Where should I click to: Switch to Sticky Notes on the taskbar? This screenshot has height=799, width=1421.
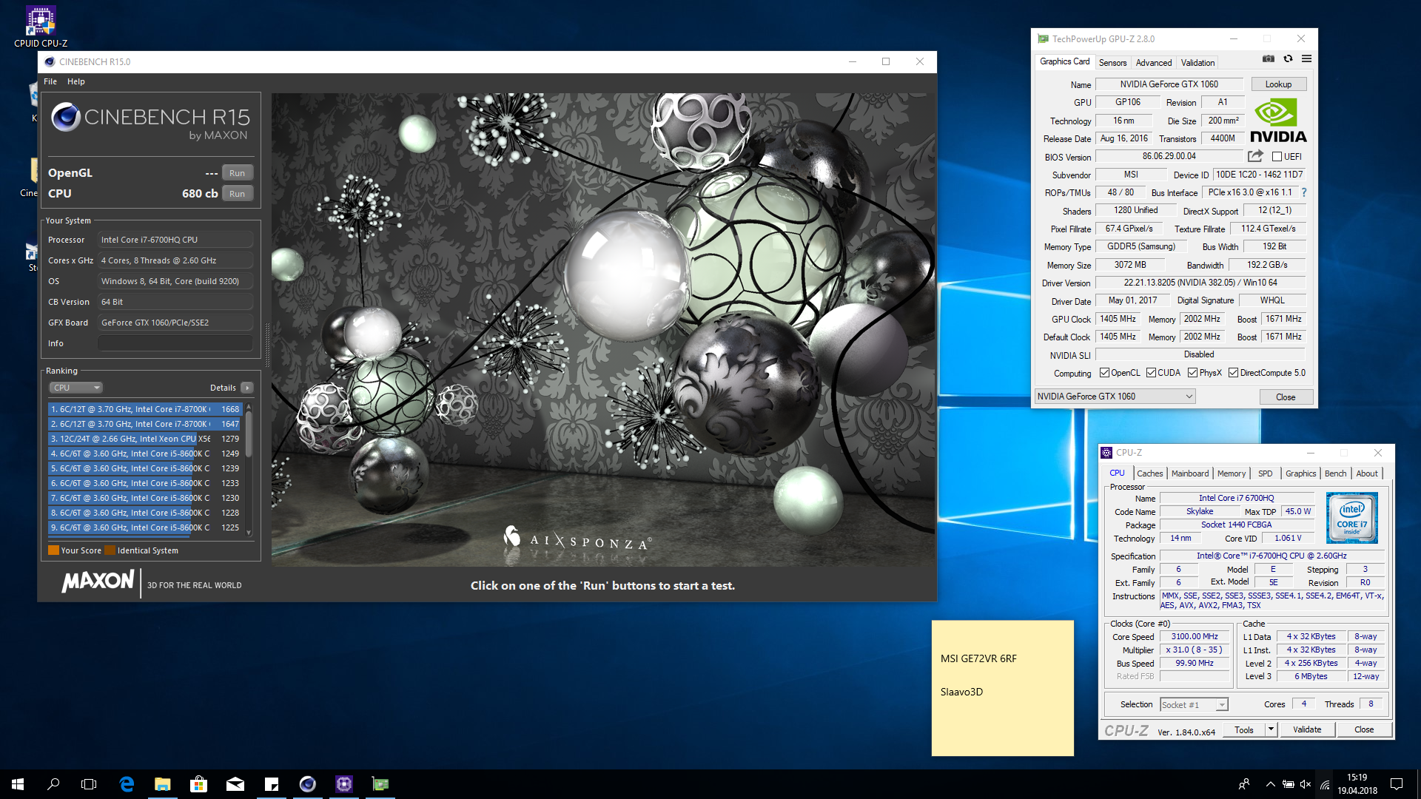[272, 784]
